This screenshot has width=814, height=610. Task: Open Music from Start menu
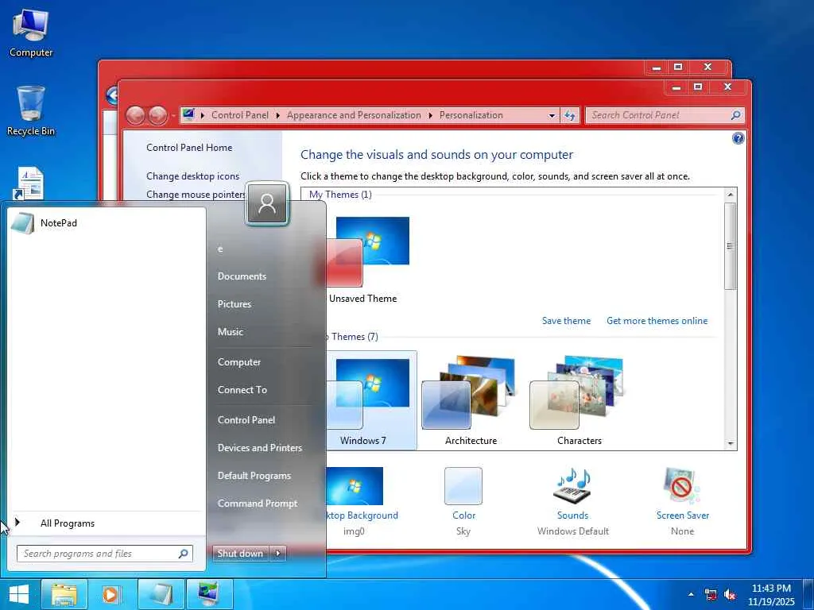[231, 332]
